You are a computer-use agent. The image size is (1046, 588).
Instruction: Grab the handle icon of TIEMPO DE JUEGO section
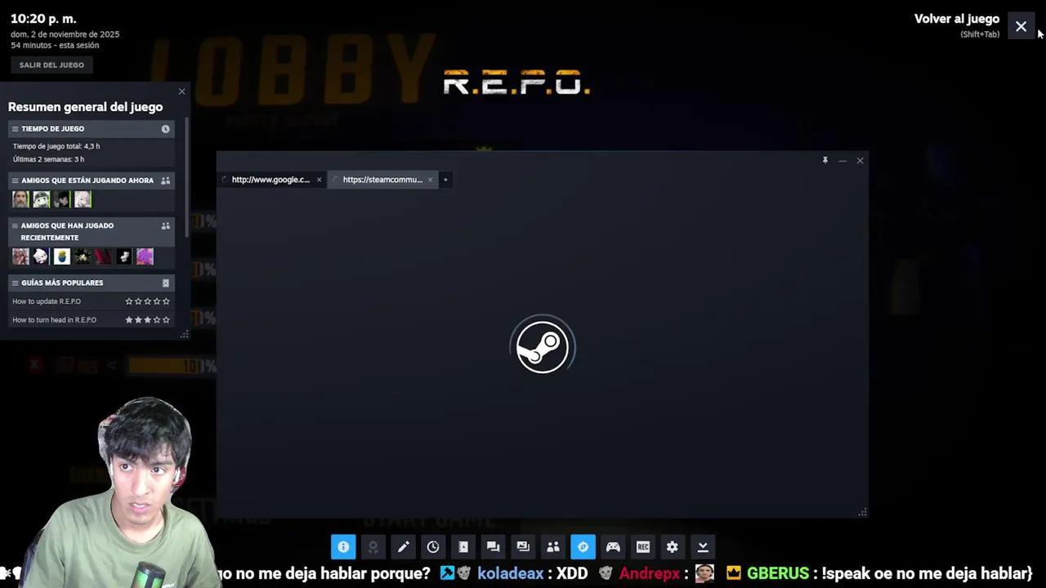point(15,129)
